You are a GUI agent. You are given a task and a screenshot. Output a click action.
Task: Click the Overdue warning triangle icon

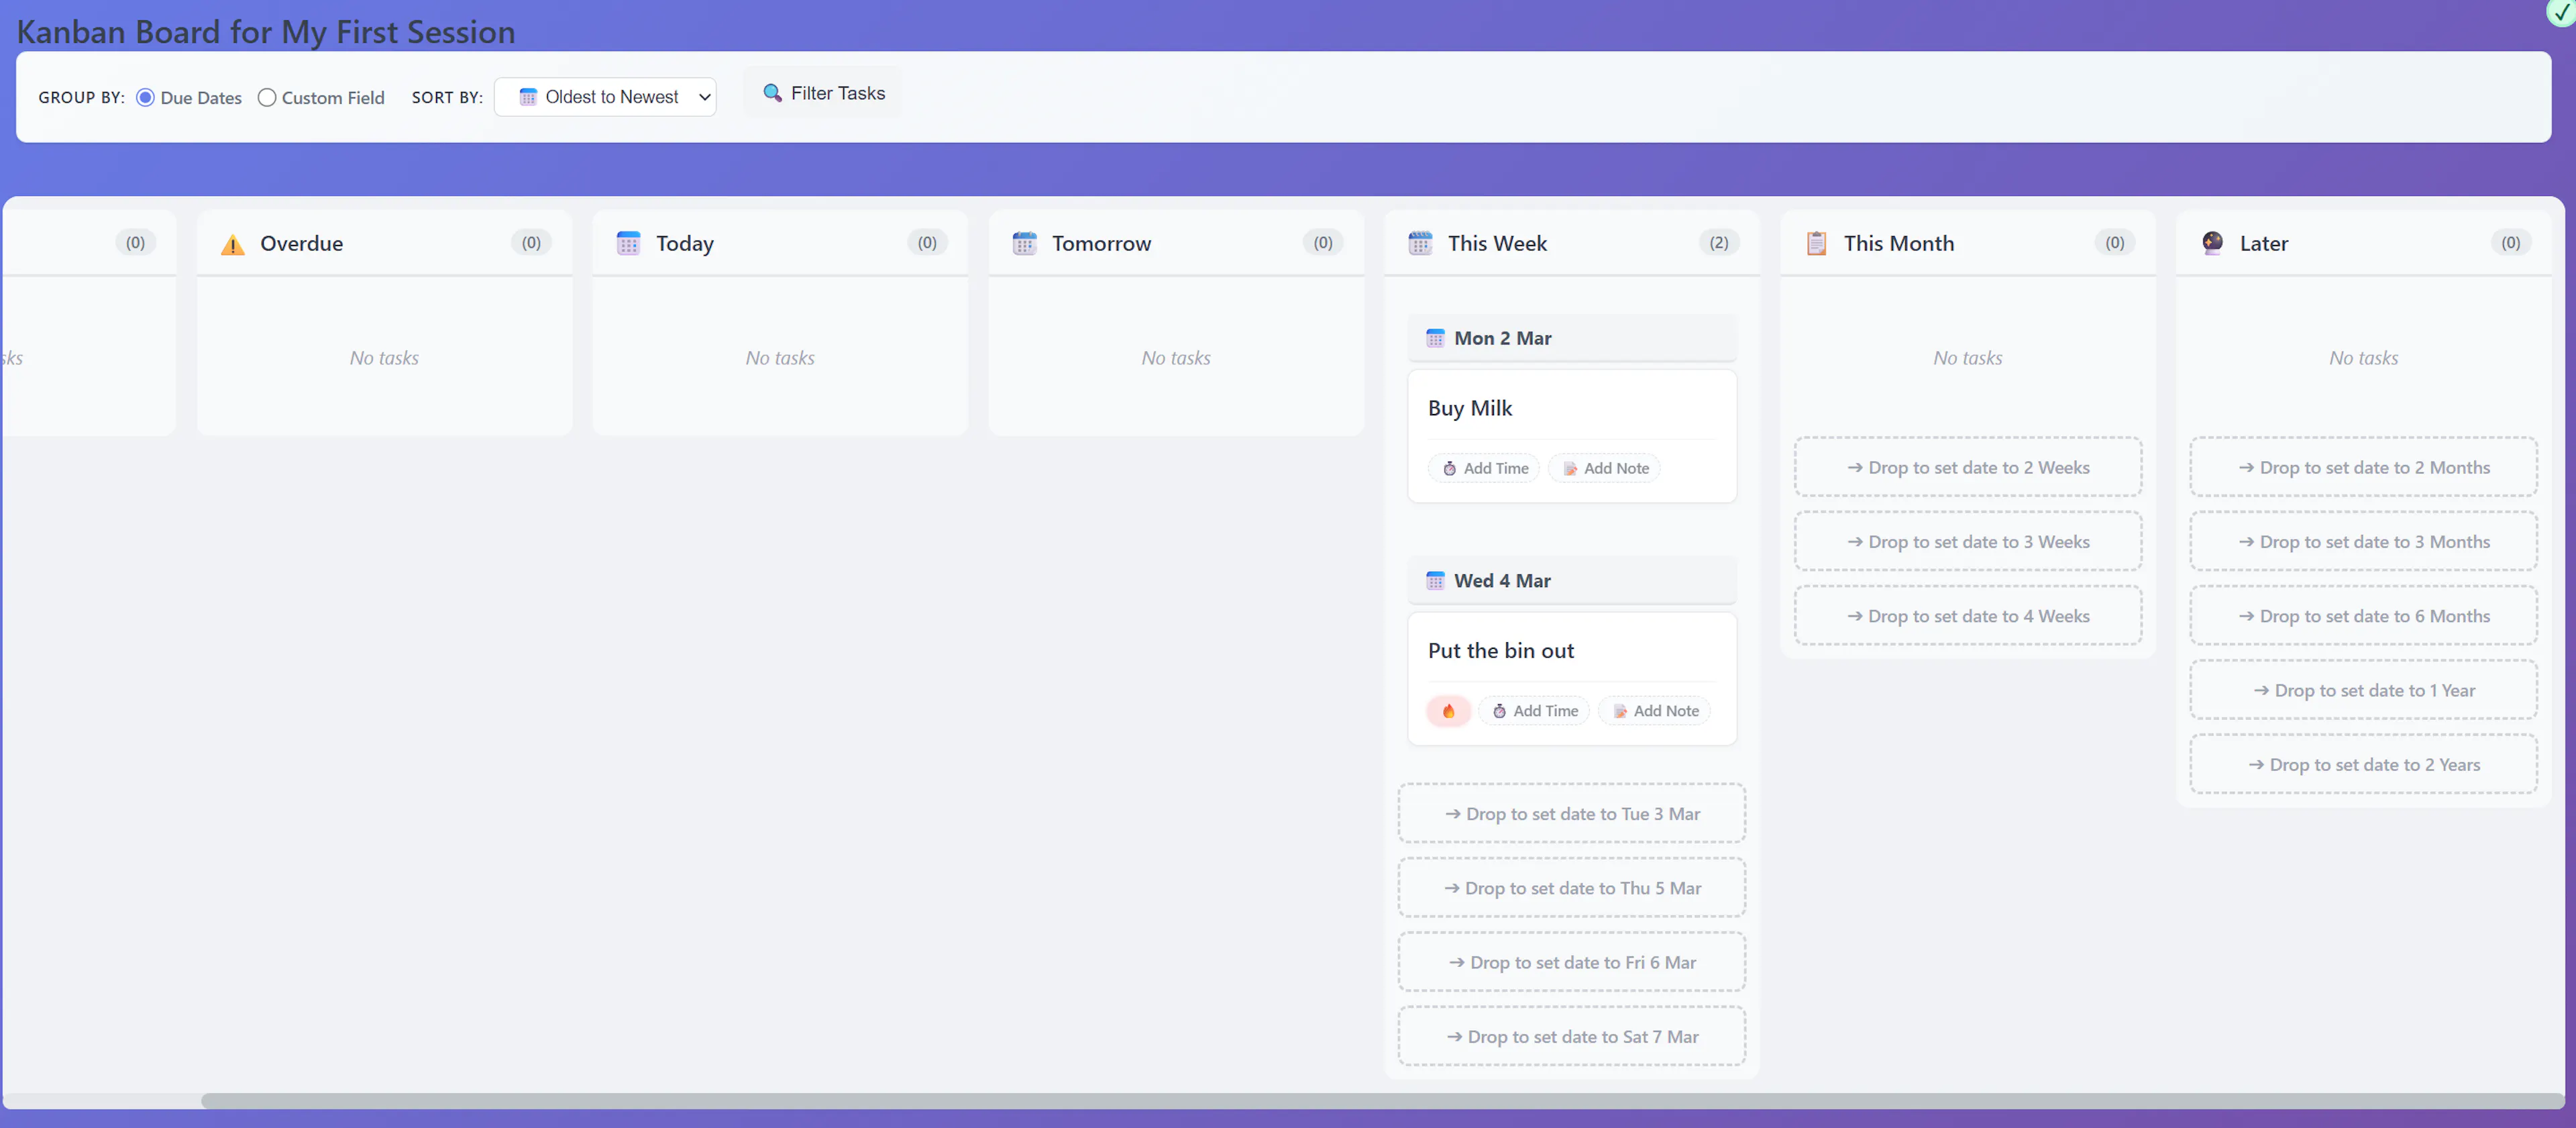point(232,244)
